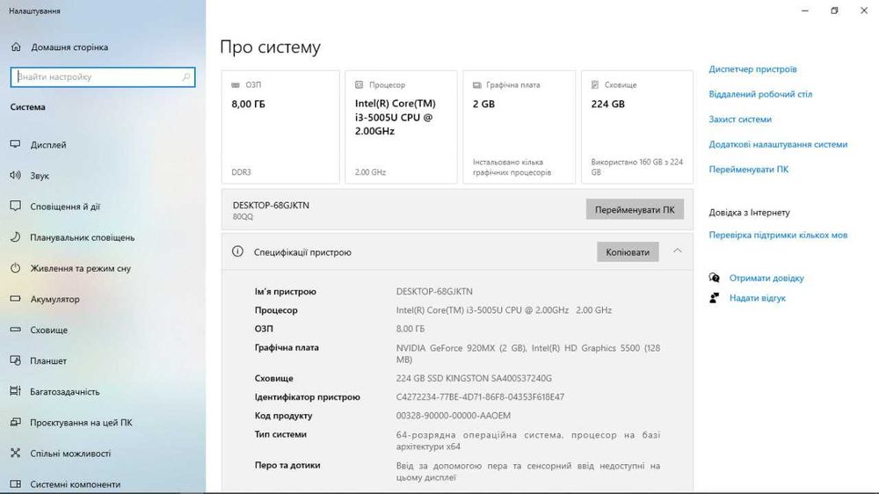
Task: Click the ОЗП 8,00 ГБ card
Action: click(x=280, y=127)
